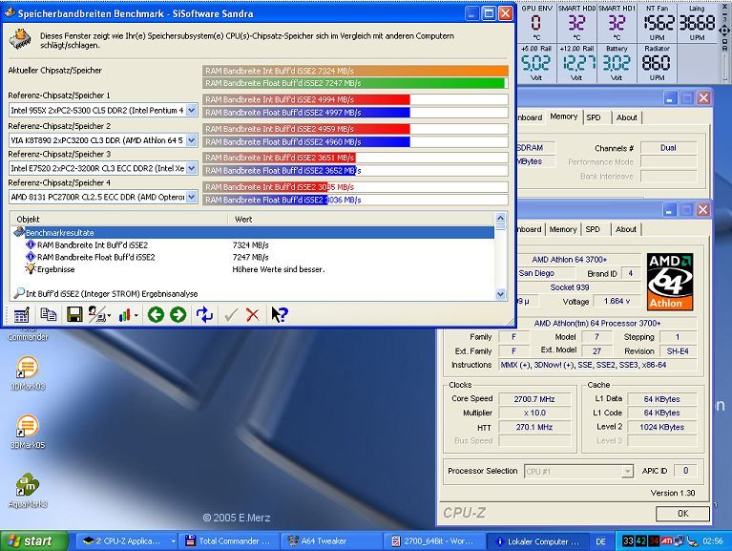Viewport: 732px width, 551px height.
Task: Click the ATI tray icon
Action: (667, 541)
